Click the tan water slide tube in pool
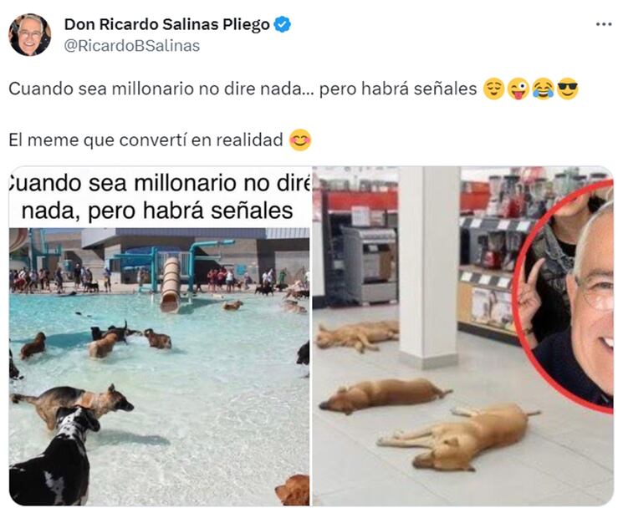This screenshot has height=518, width=623. tap(170, 285)
